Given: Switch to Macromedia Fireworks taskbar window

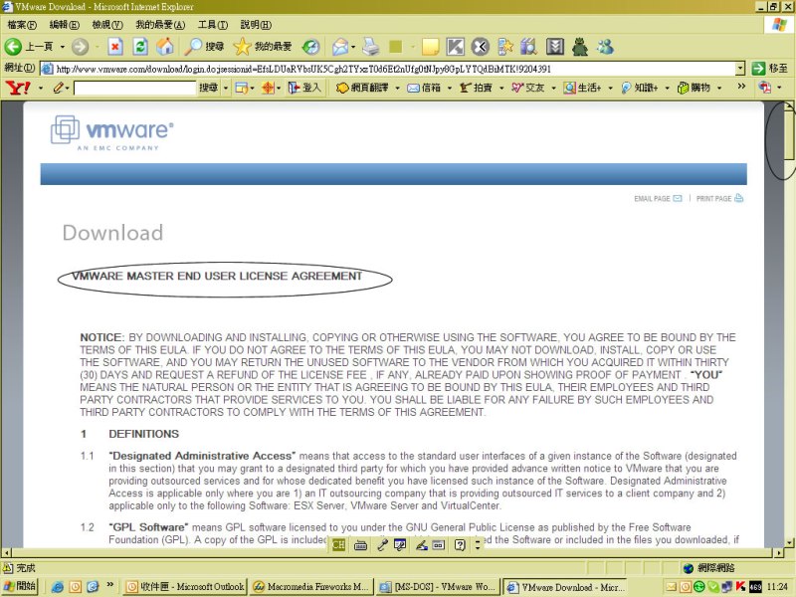Looking at the screenshot, I should [x=311, y=587].
